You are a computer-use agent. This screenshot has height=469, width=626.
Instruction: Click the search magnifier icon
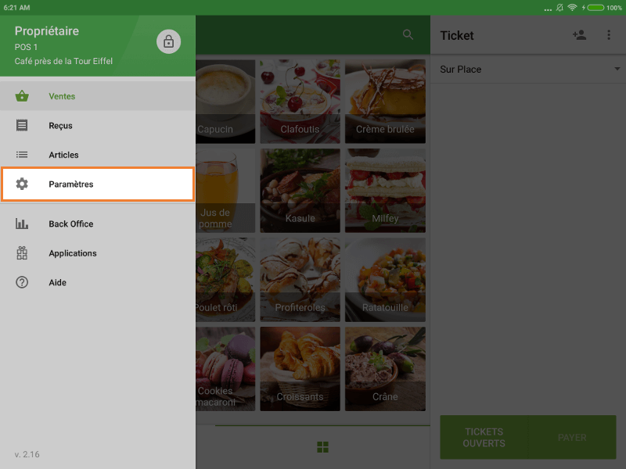pyautogui.click(x=408, y=34)
